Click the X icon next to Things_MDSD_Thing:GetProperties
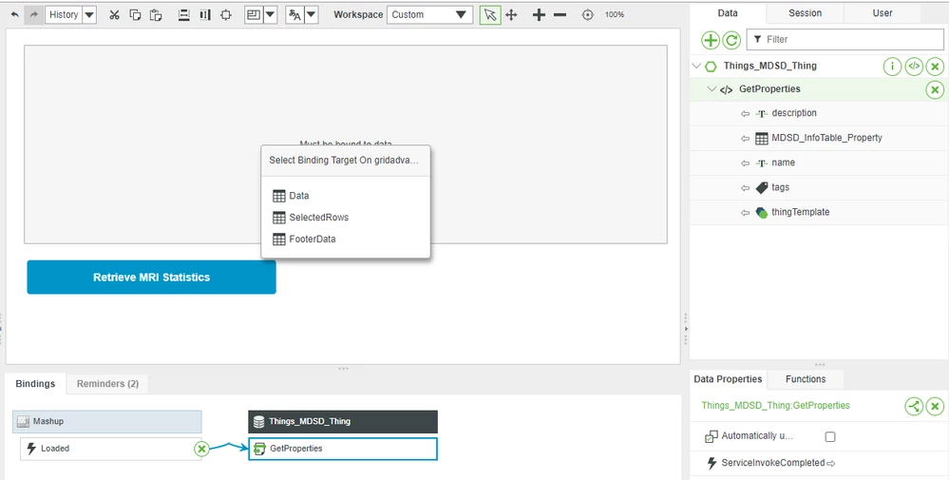 935,406
